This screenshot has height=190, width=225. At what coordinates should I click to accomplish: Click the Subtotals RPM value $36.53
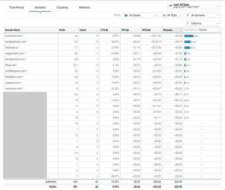[157, 182]
